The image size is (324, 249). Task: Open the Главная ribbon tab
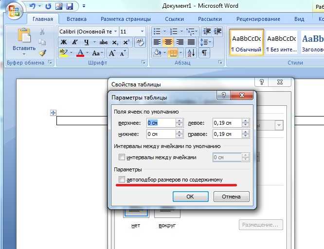pyautogui.click(x=43, y=19)
